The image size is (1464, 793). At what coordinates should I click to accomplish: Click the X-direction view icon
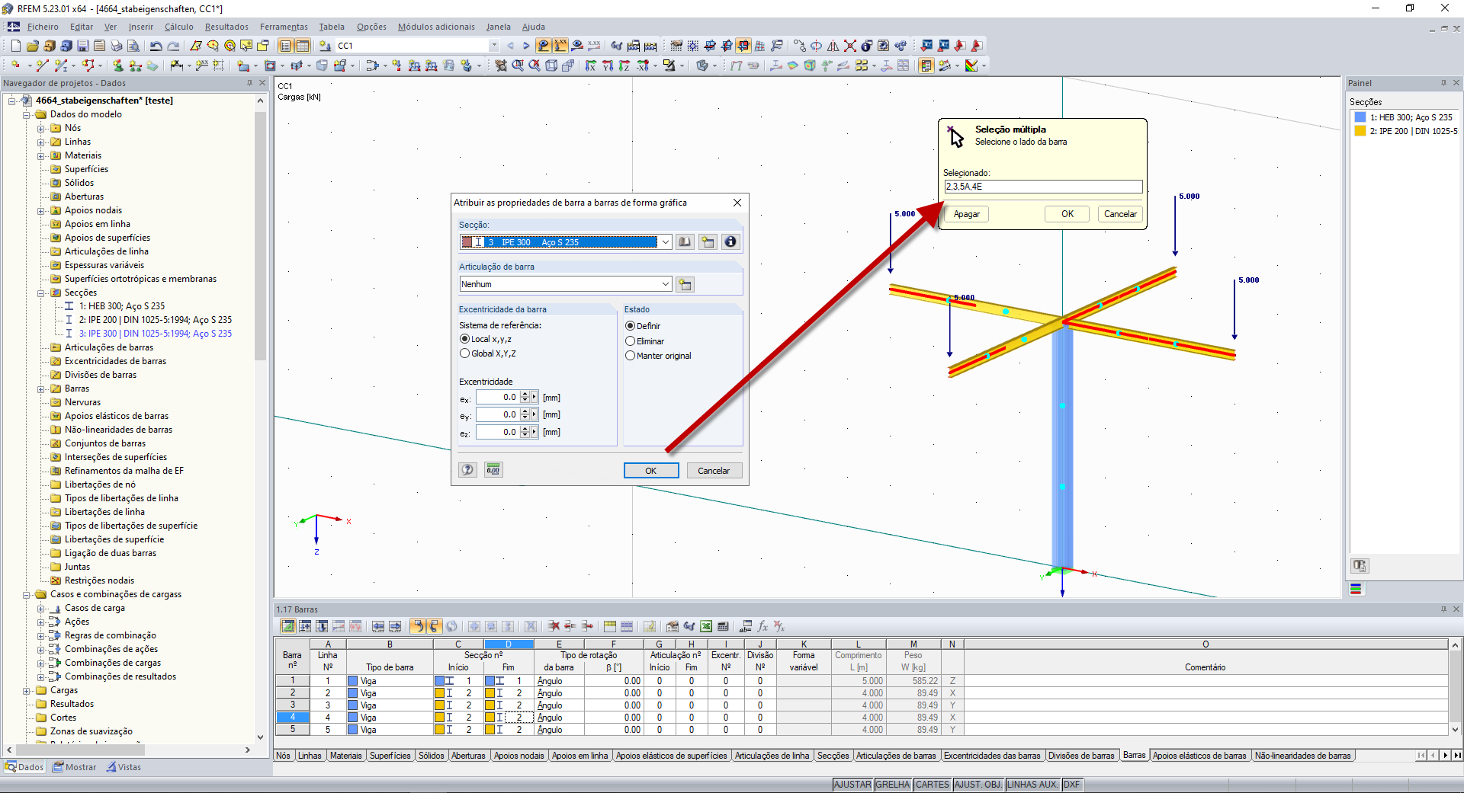click(591, 66)
